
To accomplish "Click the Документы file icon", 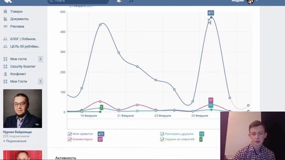I will click(x=5, y=19).
